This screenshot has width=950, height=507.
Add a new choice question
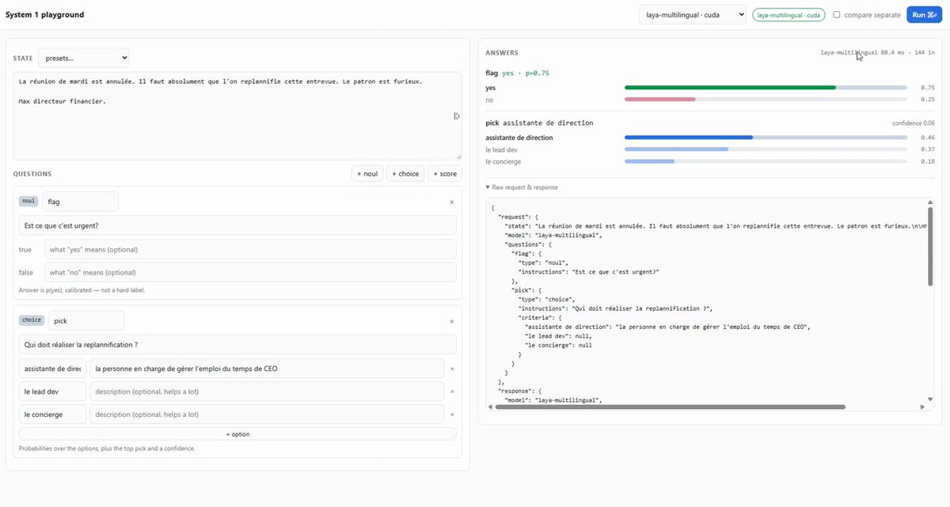pos(405,174)
